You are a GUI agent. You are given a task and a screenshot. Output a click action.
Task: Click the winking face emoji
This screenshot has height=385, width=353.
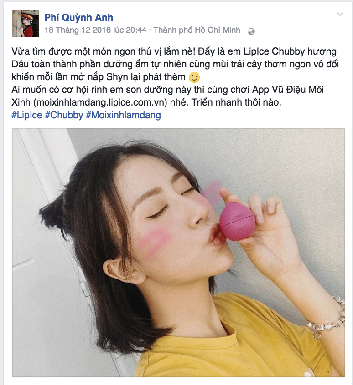point(194,77)
